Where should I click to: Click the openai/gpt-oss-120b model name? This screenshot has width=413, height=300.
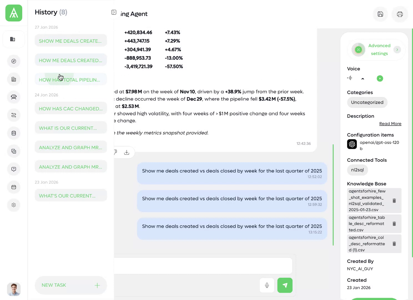(379, 146)
